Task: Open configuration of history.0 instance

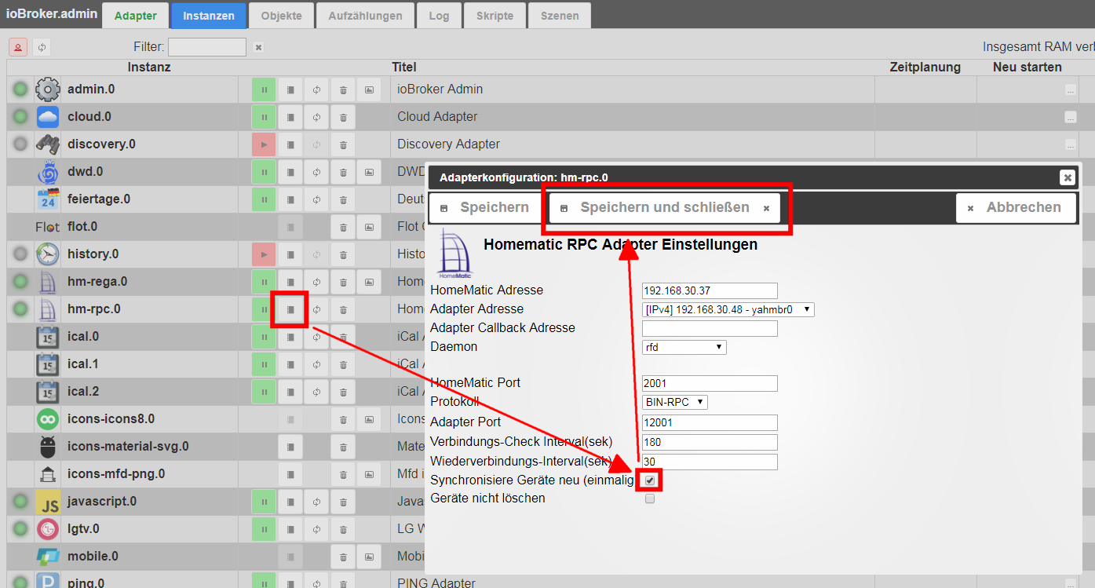Action: pyautogui.click(x=290, y=254)
